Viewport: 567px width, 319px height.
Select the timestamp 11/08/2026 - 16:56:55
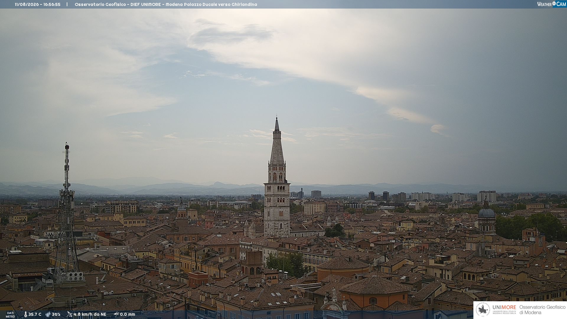(38, 4)
